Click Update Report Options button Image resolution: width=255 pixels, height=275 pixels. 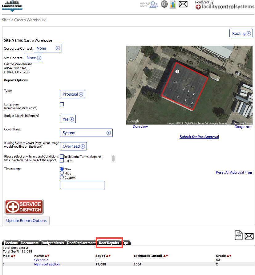26,221
